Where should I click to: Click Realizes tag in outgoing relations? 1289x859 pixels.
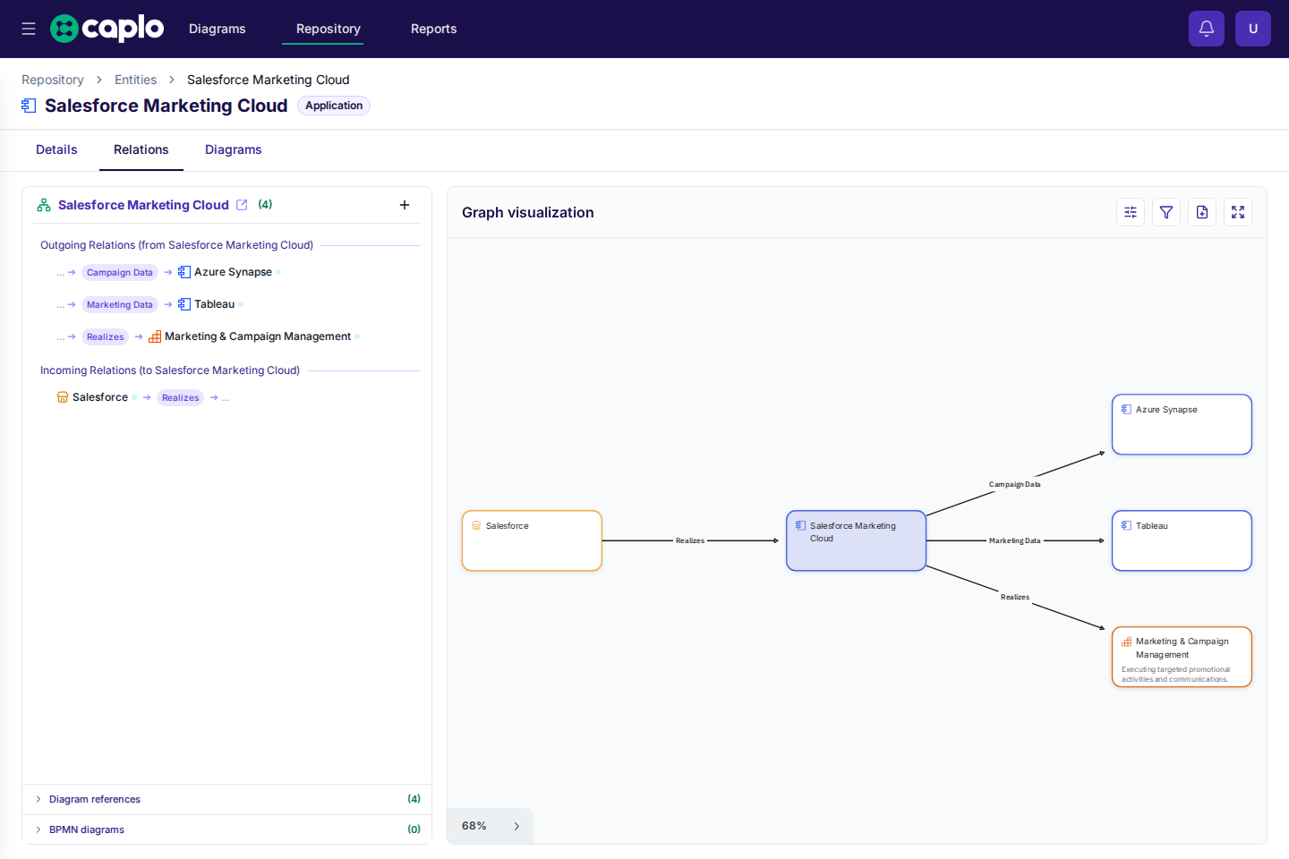click(106, 336)
